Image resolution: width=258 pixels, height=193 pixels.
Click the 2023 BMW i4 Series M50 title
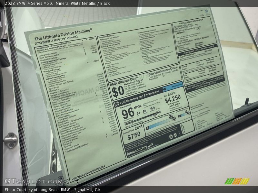(29, 4)
